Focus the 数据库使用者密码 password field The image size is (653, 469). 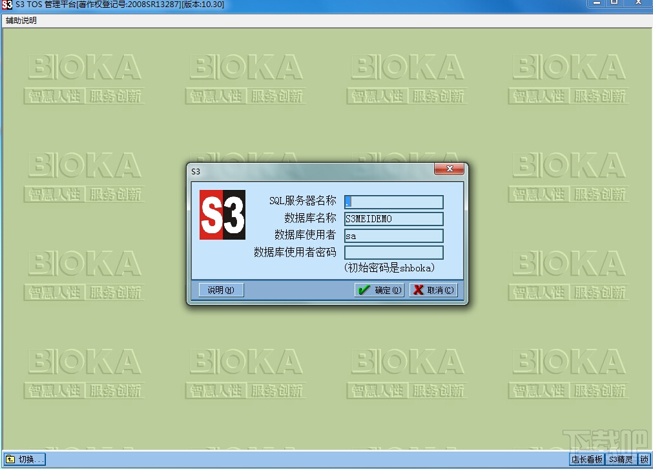[393, 253]
